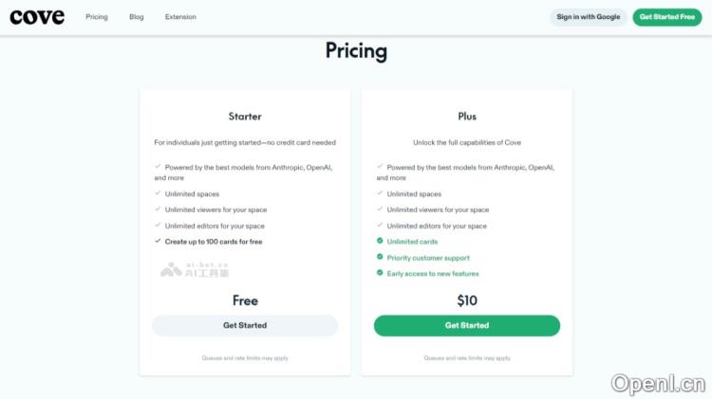Click the green check beside Unlimited cards

point(380,242)
